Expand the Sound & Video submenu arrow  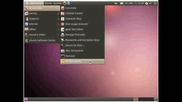(58, 35)
